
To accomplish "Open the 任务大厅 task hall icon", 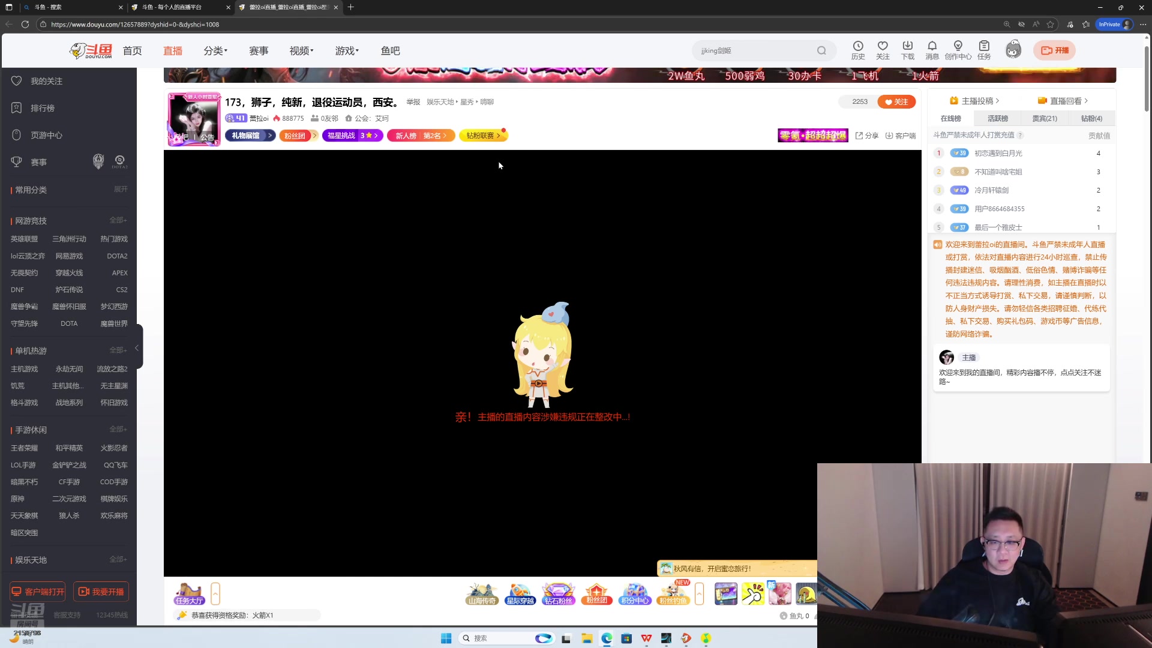I will [x=190, y=593].
